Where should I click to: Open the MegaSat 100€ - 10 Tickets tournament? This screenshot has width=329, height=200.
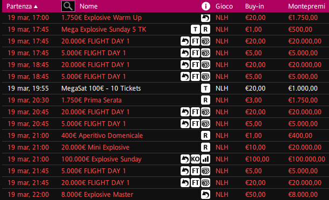click(101, 88)
